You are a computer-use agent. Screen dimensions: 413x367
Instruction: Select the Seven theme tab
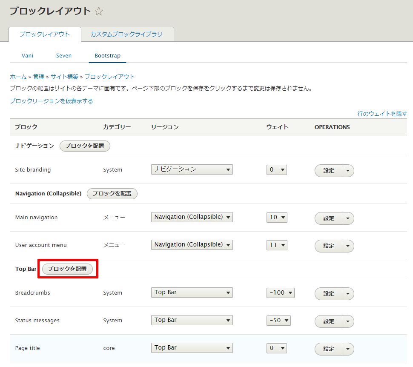(64, 55)
